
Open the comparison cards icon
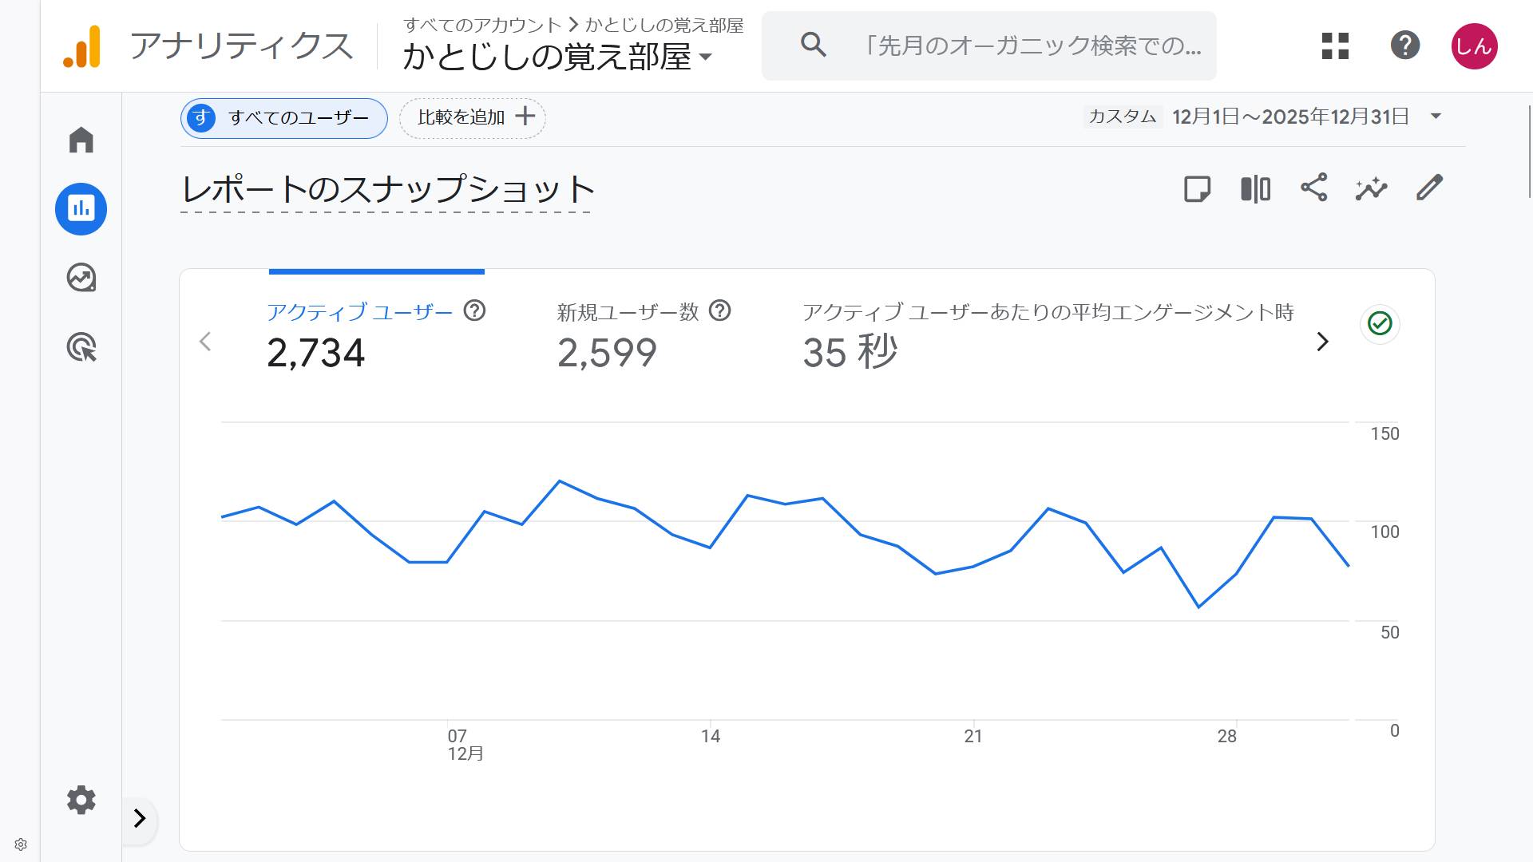pyautogui.click(x=1254, y=188)
